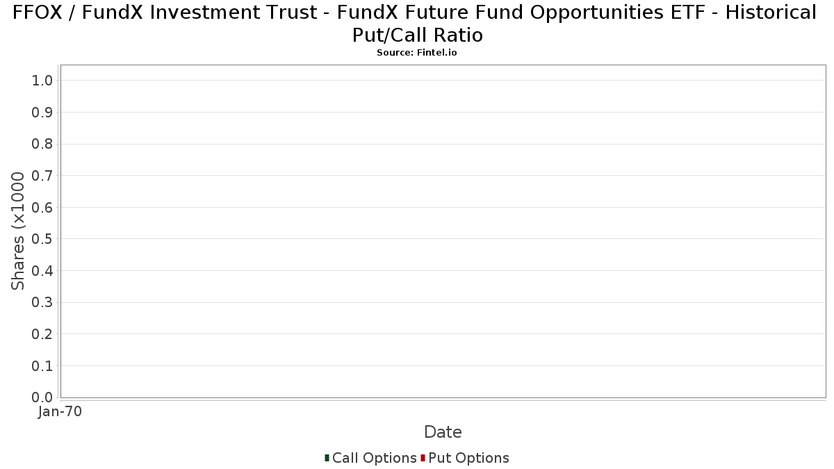Select the 0.2 y-axis tick label
This screenshot has height=469, width=834.
point(42,334)
